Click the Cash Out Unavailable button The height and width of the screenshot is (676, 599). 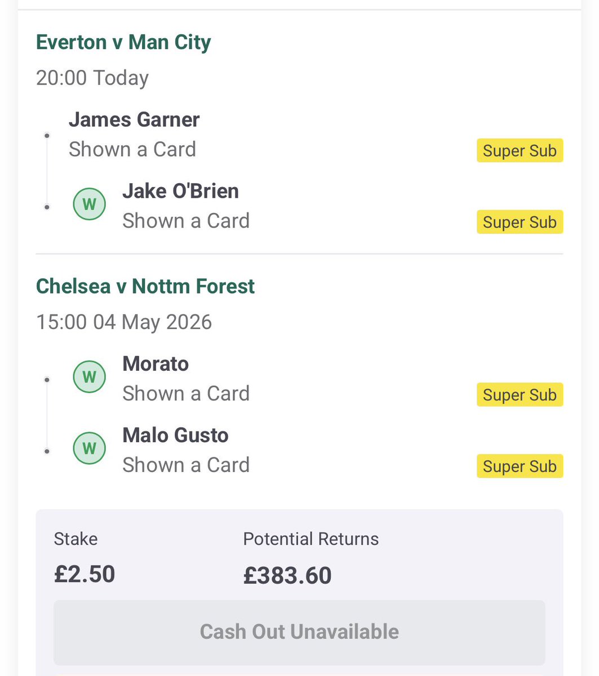coord(299,632)
